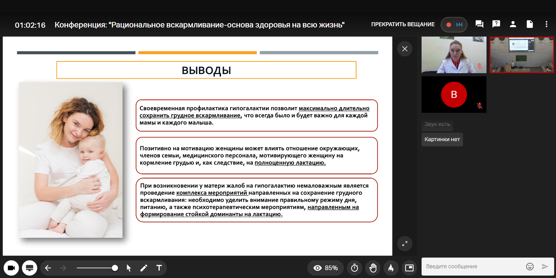This screenshot has width=556, height=278.
Task: Open the emoji picker in chat
Action: pos(530,267)
